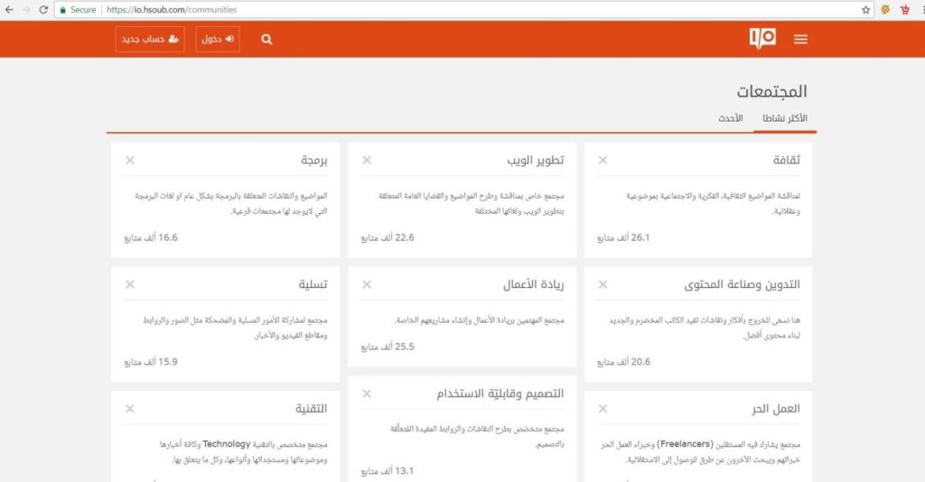This screenshot has height=482, width=925.
Task: Open the hamburger menu icon
Action: pyautogui.click(x=800, y=39)
